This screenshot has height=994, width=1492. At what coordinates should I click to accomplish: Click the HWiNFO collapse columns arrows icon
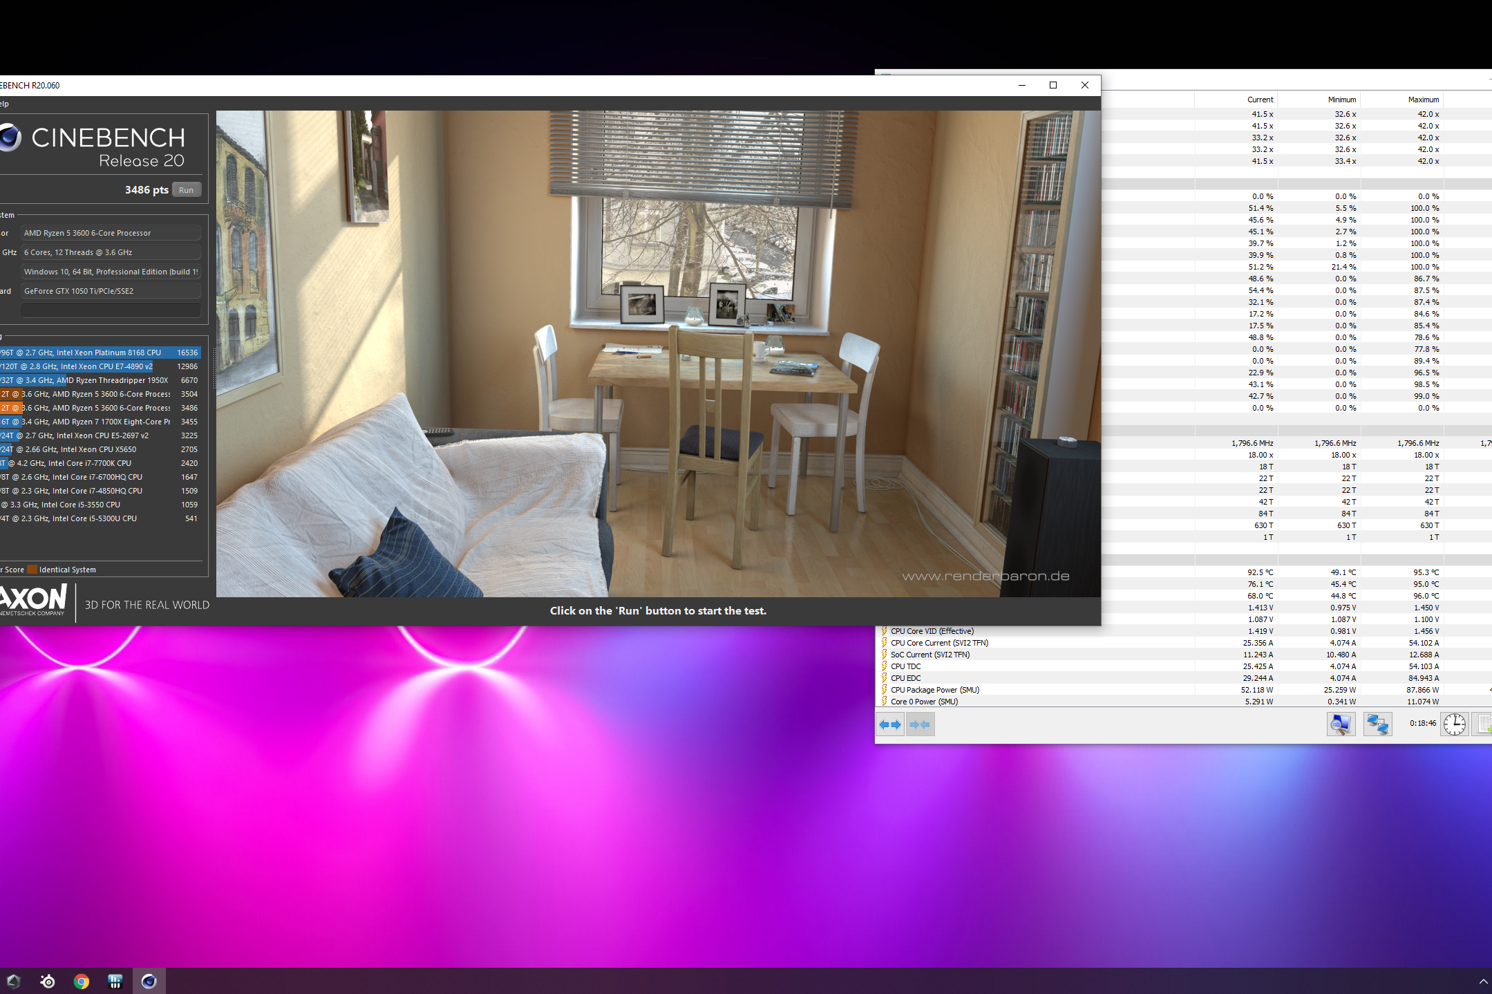[920, 724]
